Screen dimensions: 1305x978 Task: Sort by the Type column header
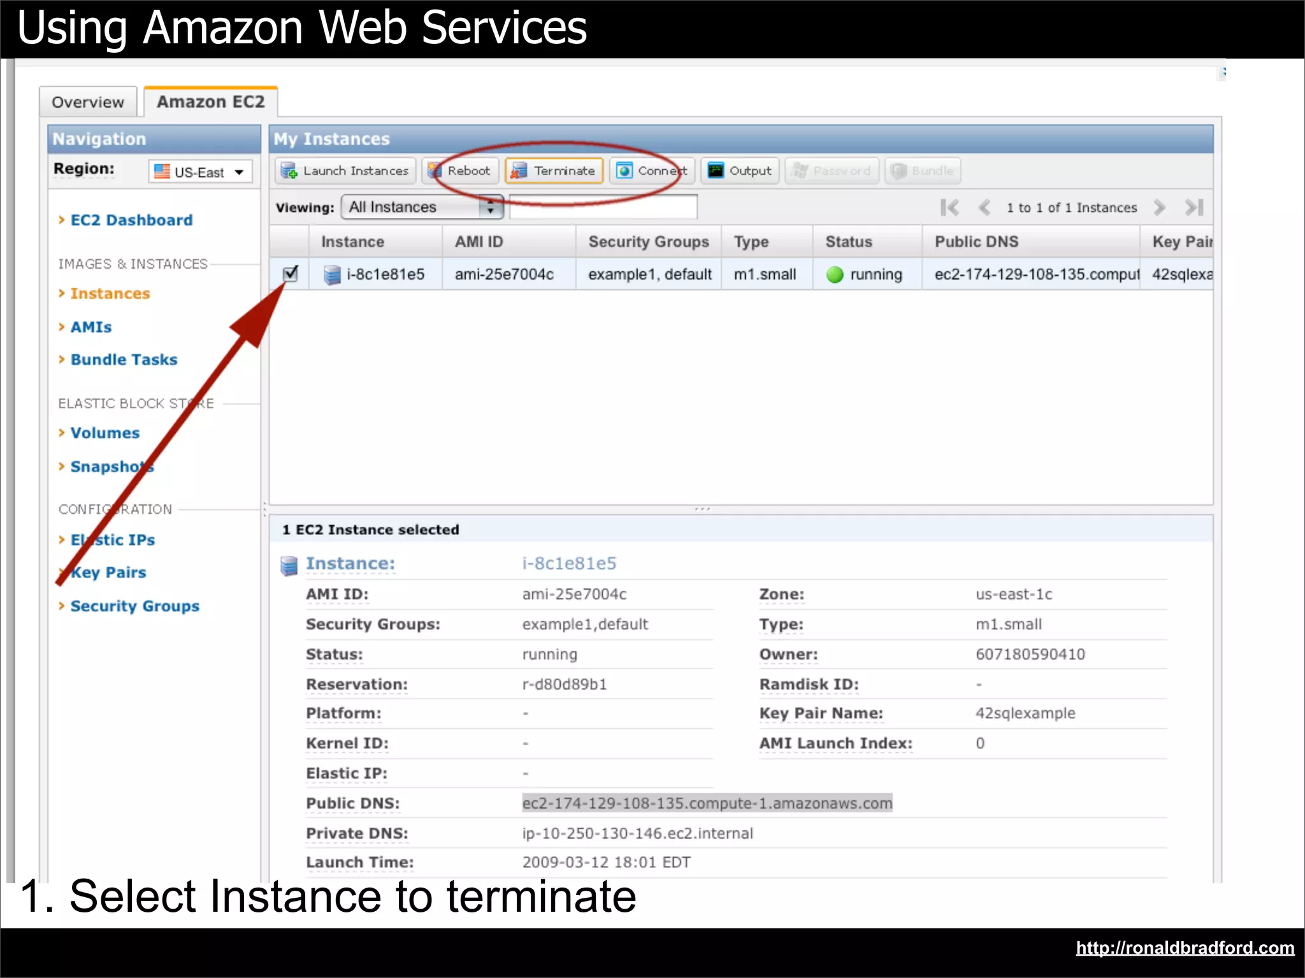click(x=767, y=242)
